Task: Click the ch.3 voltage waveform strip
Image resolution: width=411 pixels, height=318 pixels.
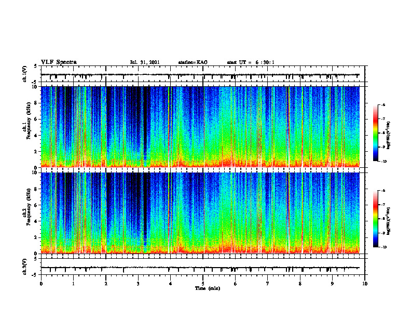Action: (x=203, y=267)
